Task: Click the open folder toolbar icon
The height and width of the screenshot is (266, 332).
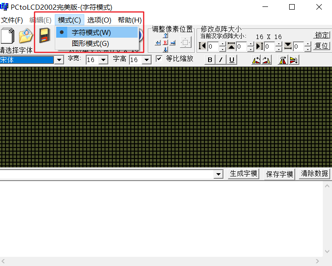Action: tap(26, 35)
